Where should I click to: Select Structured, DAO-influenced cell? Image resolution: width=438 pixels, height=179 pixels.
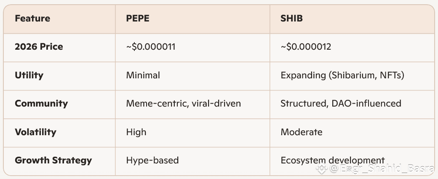coord(341,104)
